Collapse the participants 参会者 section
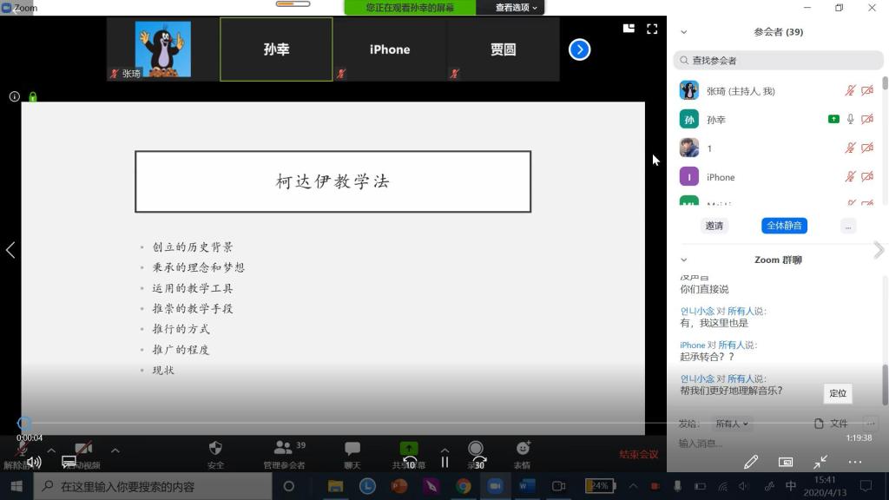 (x=684, y=32)
